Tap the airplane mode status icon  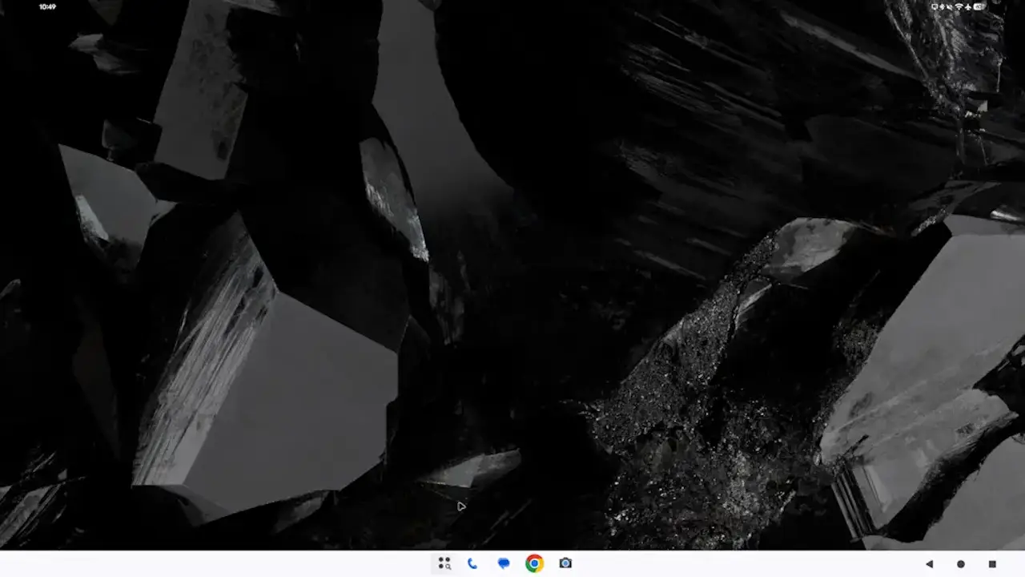click(x=968, y=6)
